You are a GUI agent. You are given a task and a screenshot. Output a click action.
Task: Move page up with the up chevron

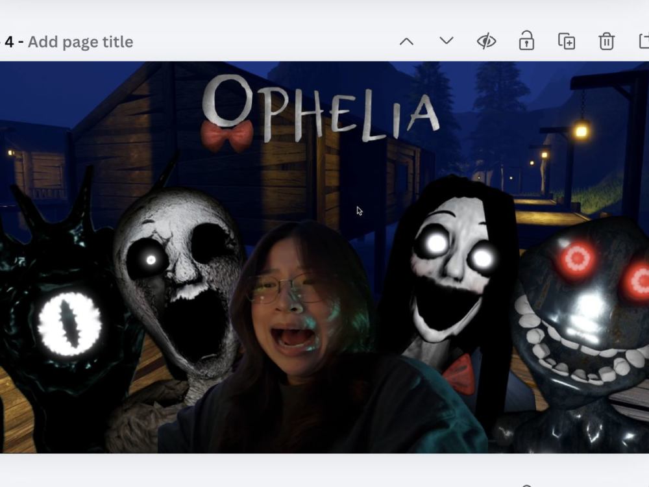pyautogui.click(x=406, y=42)
